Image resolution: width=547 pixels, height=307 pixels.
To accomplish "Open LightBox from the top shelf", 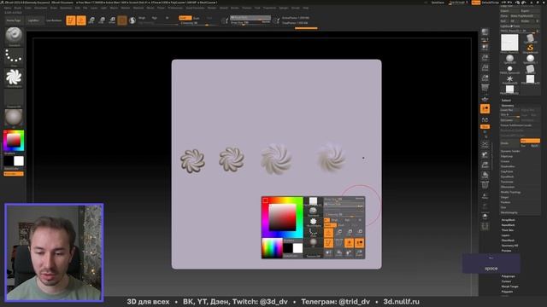I will click(34, 20).
